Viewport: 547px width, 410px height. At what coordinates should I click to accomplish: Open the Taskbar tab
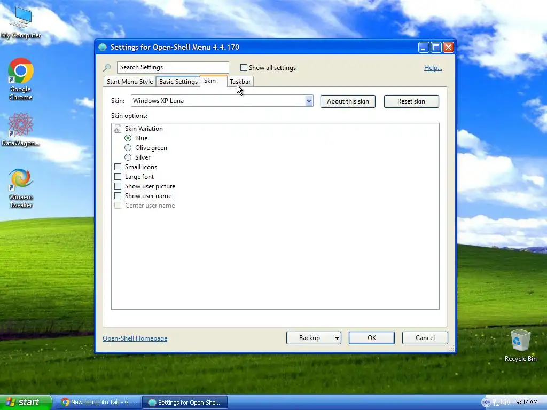click(x=240, y=82)
